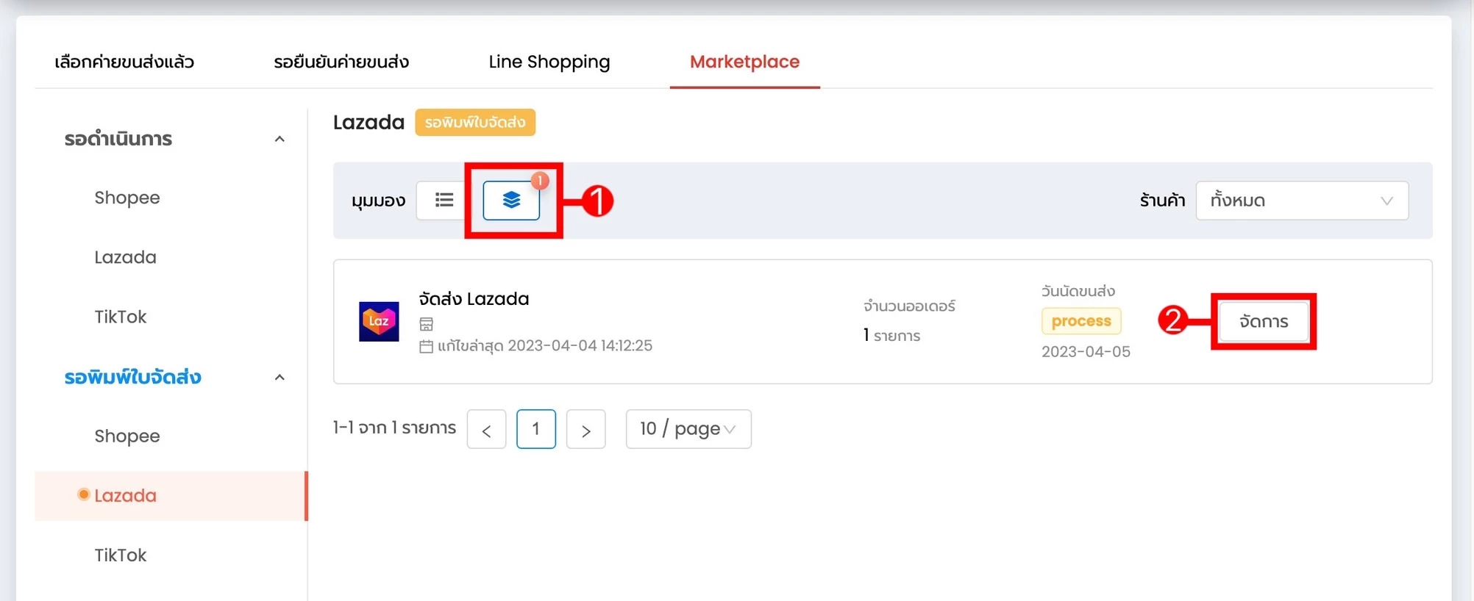The image size is (1474, 601).
Task: Click the จัดการ button
Action: [x=1264, y=322]
